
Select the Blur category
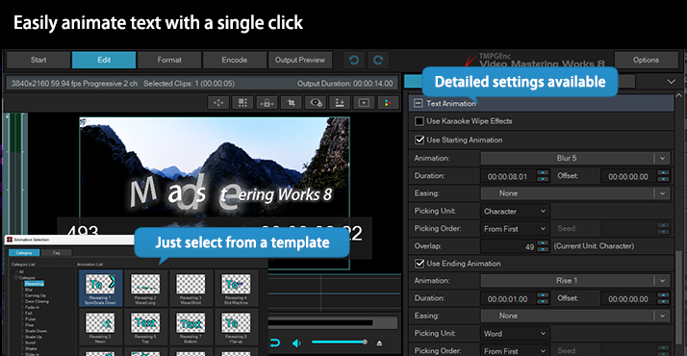click(x=29, y=290)
